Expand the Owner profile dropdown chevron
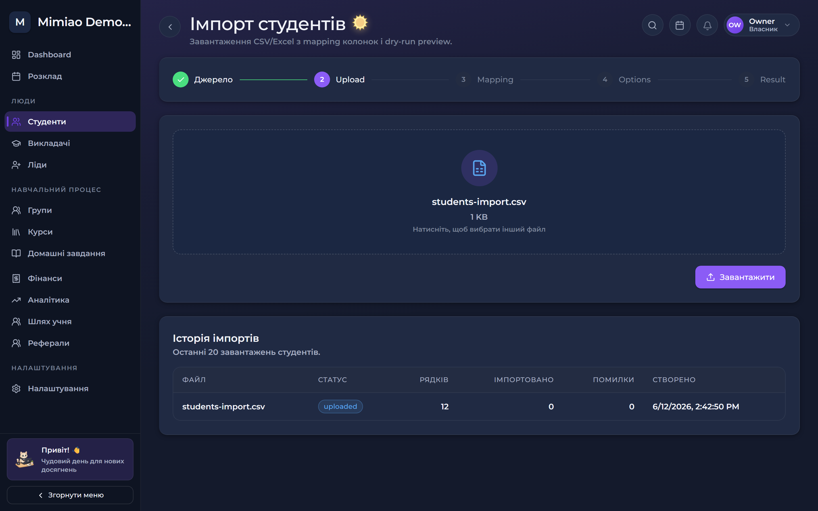 click(x=787, y=25)
